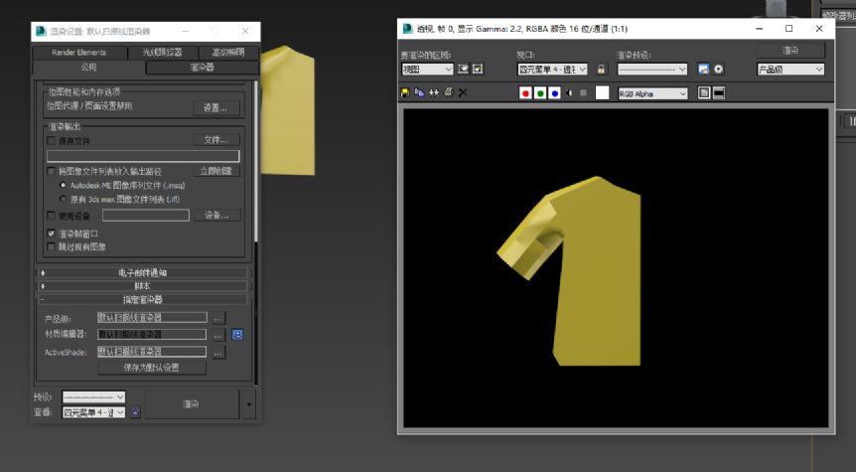Image resolution: width=856 pixels, height=472 pixels.
Task: Click the ... button for 材质编辑器 renderer
Action: (x=218, y=335)
